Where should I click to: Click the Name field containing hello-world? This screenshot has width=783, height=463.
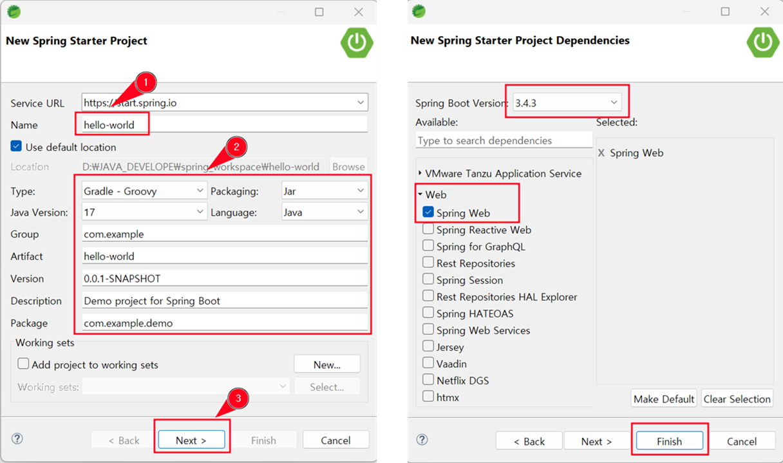point(224,124)
